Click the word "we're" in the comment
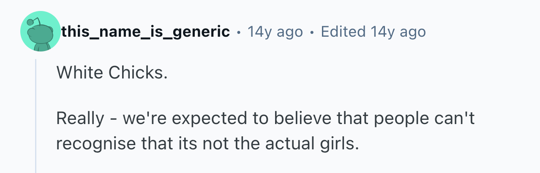The height and width of the screenshot is (173, 540). coord(143,119)
